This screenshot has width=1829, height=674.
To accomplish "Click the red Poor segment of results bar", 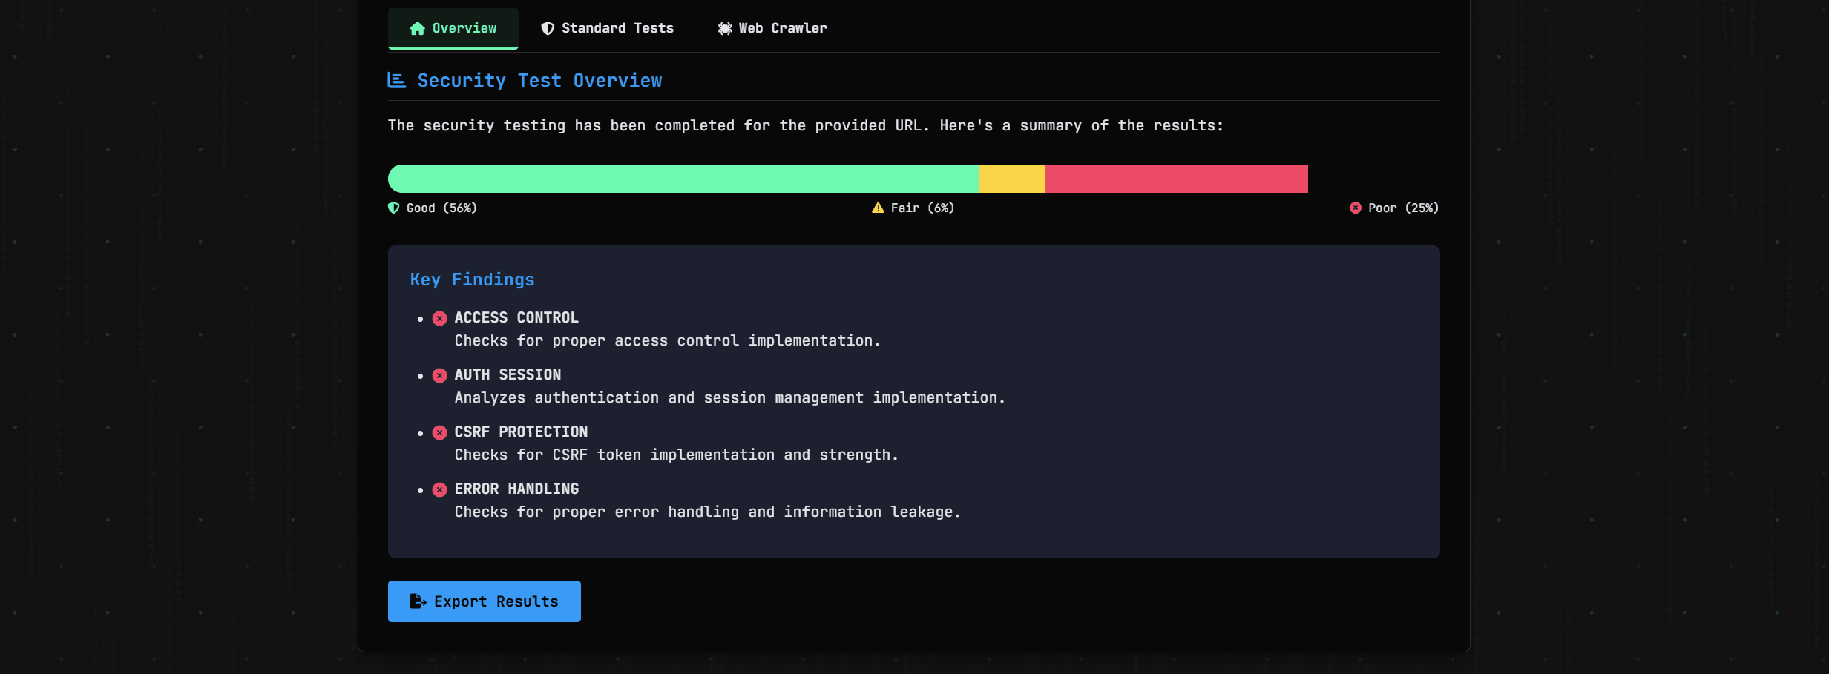I will [1176, 179].
